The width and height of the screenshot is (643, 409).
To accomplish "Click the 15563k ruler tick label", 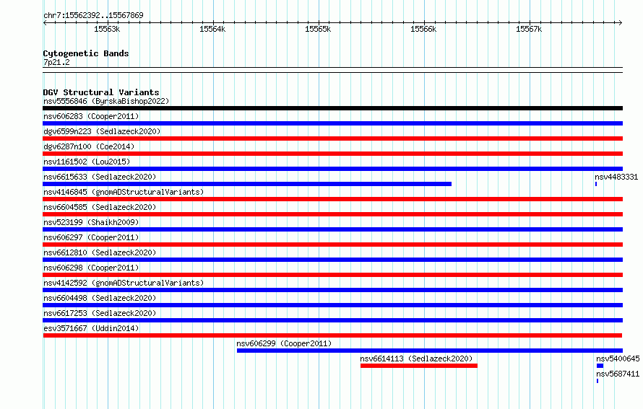I will [x=107, y=29].
